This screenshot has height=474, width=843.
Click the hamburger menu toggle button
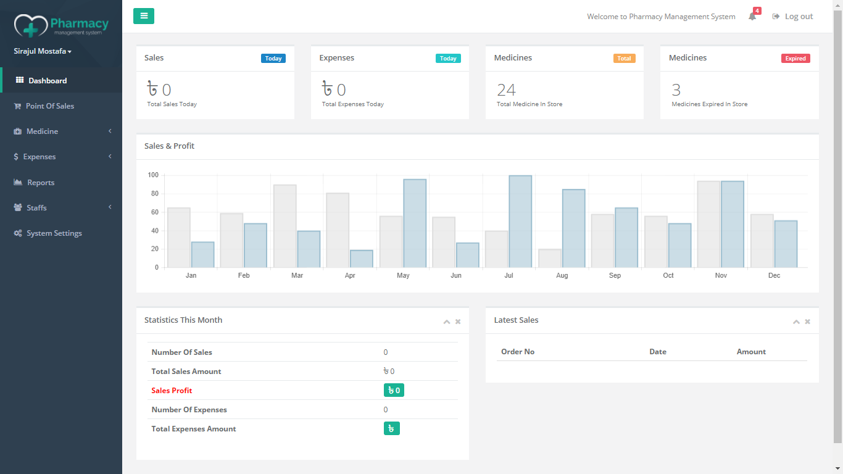(x=144, y=16)
